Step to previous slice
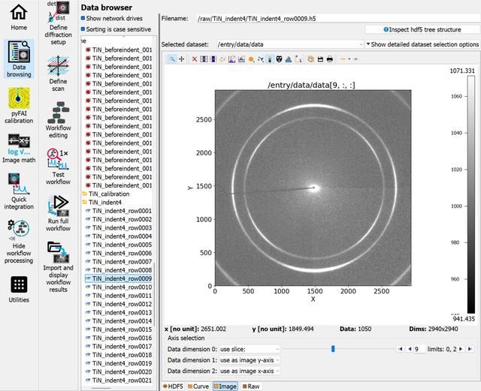 (409, 349)
